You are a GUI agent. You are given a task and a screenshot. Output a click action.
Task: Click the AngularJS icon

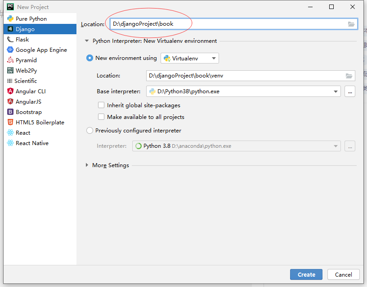click(10, 101)
